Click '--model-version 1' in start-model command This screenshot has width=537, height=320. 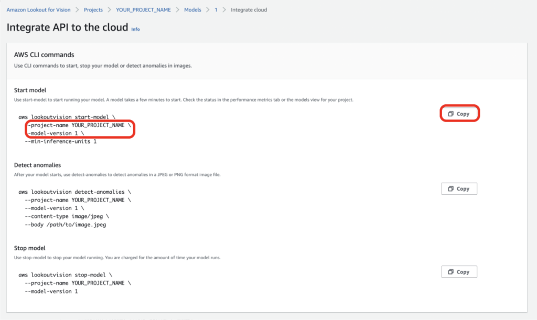55,134
